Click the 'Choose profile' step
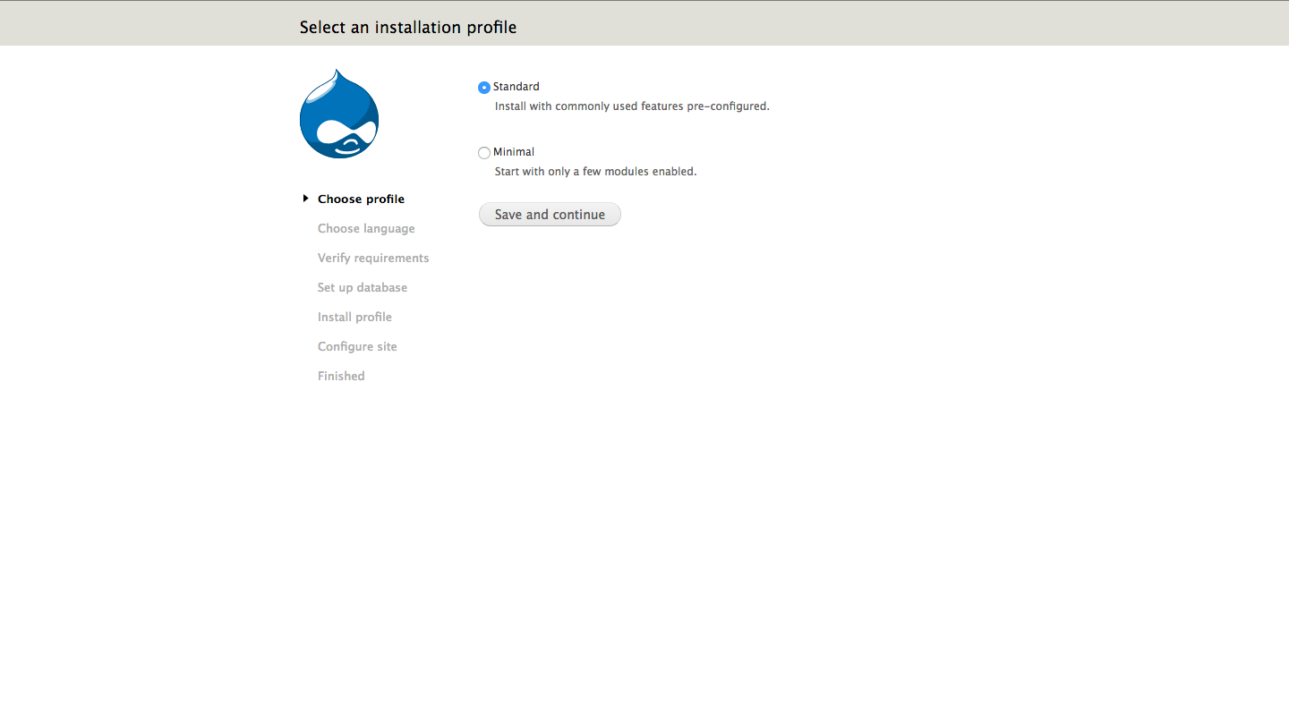The image size is (1289, 721). [x=361, y=199]
